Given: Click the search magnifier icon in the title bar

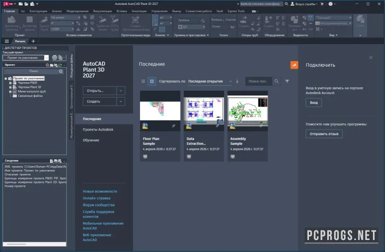Looking at the screenshot, I should [x=286, y=4].
